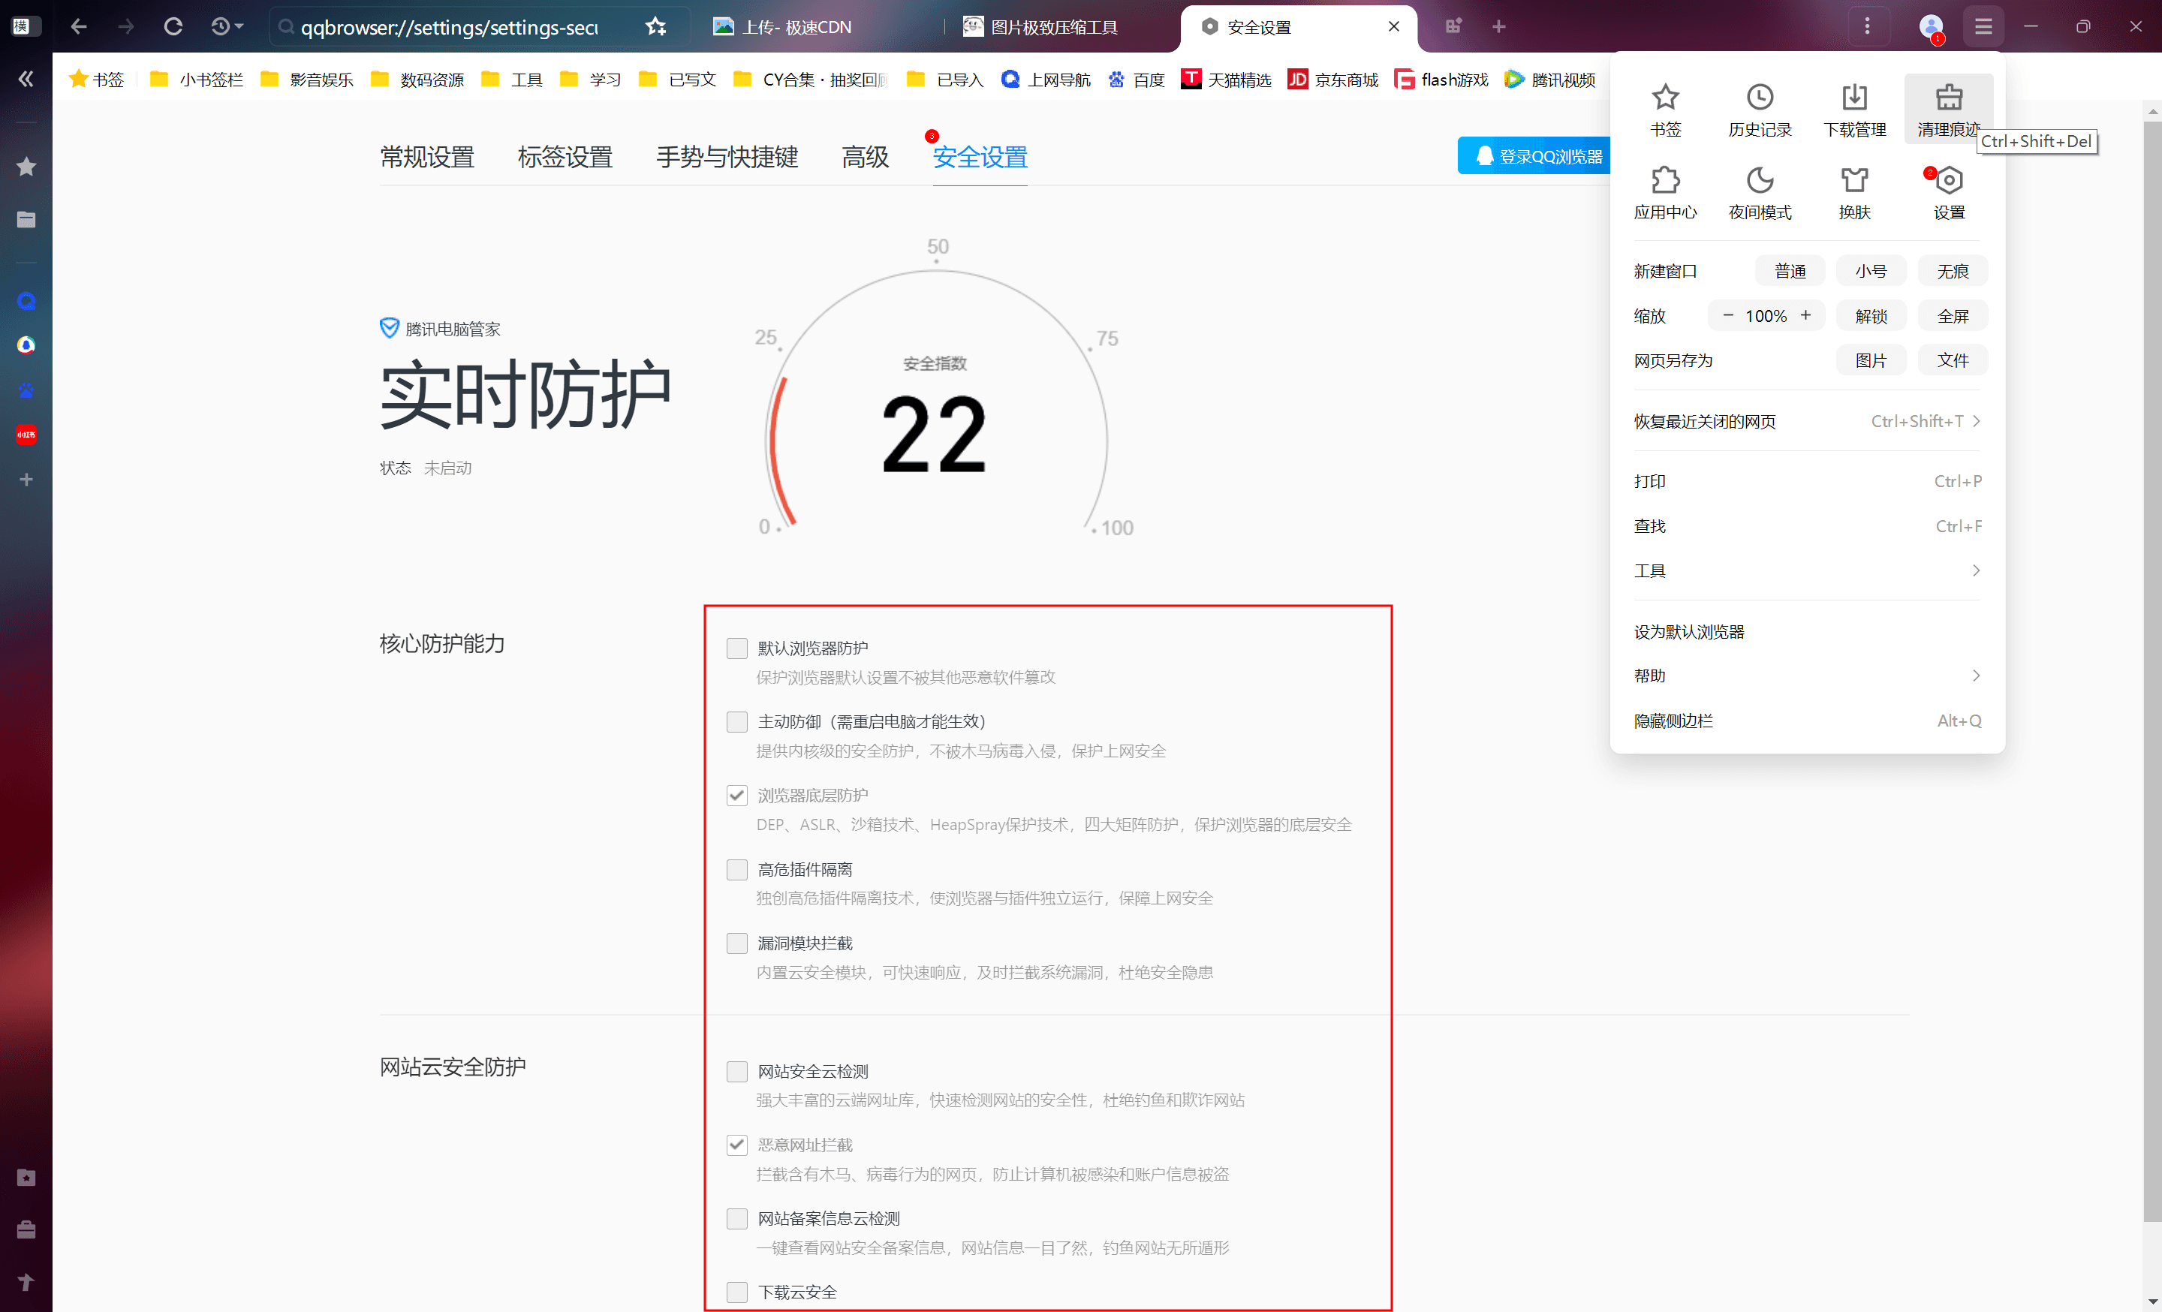
Task: Add sidebar app with plus icon
Action: 26,480
